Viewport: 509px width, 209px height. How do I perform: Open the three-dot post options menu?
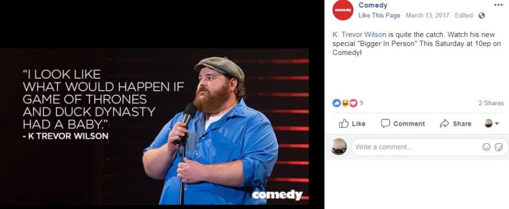point(498,5)
